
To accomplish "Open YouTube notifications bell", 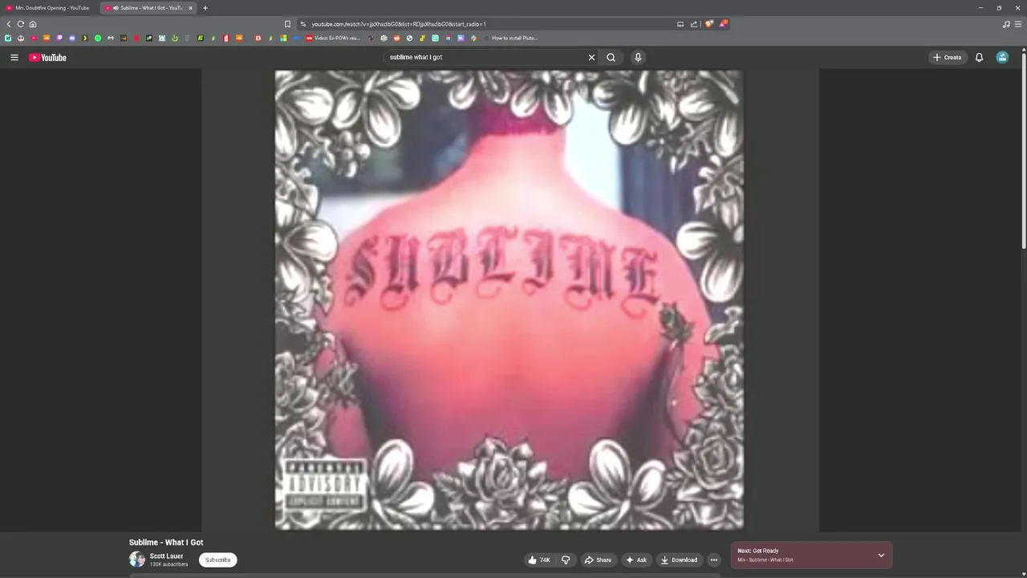I will tap(979, 57).
